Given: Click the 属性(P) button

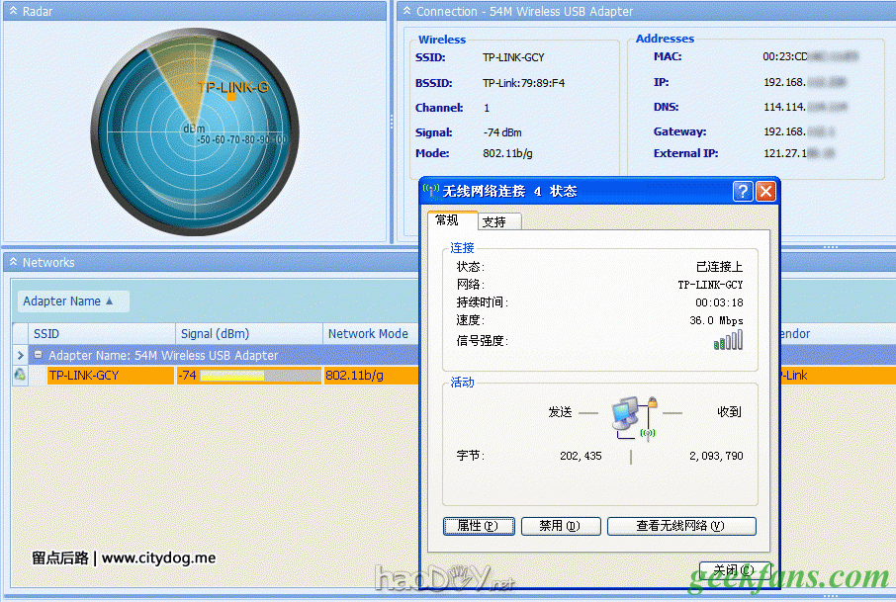Looking at the screenshot, I should (479, 526).
